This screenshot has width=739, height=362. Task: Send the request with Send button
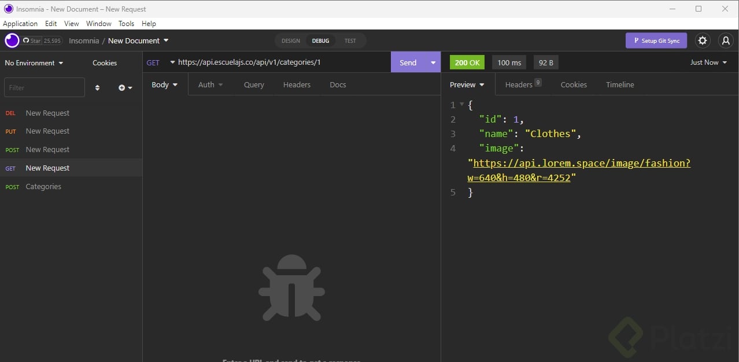[408, 62]
